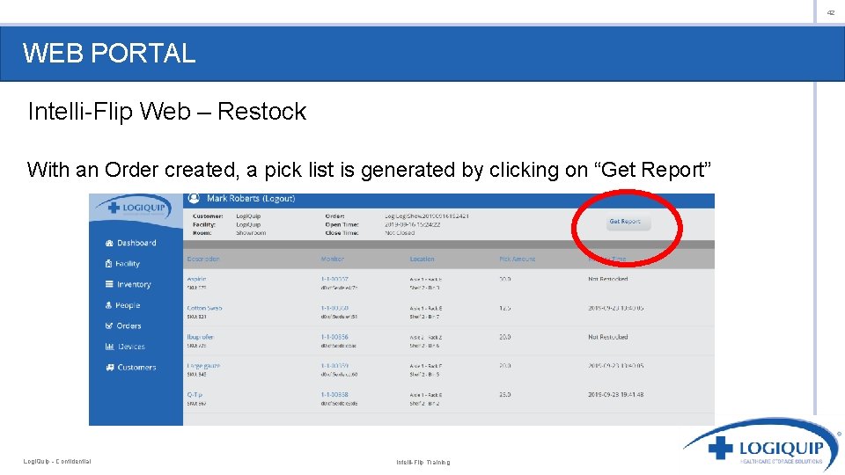
Task: Click the LogiQuip logo in the portal sidebar
Action: click(136, 208)
